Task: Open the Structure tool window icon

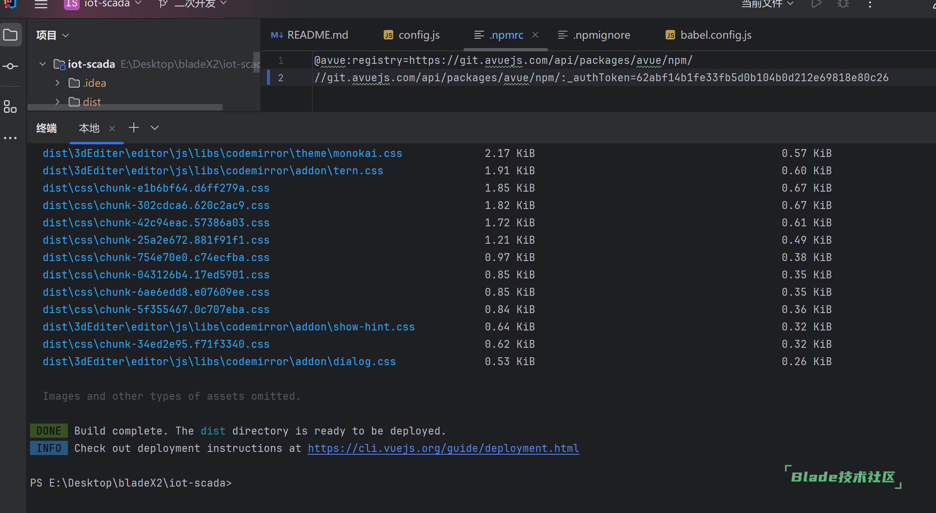Action: 10,106
